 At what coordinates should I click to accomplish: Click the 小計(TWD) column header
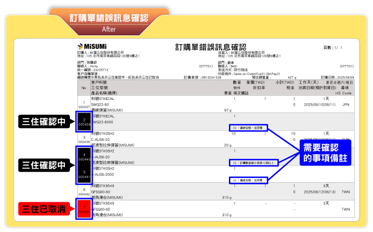285,82
